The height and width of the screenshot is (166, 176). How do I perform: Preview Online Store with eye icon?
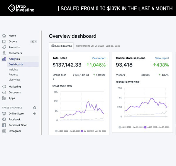(35, 113)
